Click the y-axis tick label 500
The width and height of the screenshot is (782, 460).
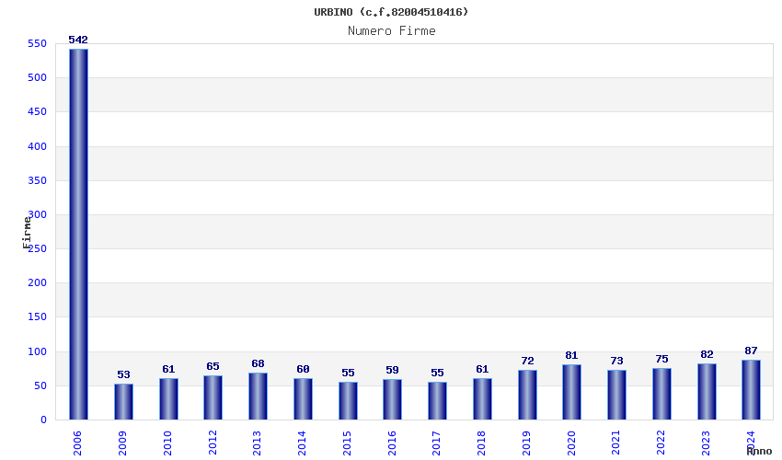(x=38, y=78)
